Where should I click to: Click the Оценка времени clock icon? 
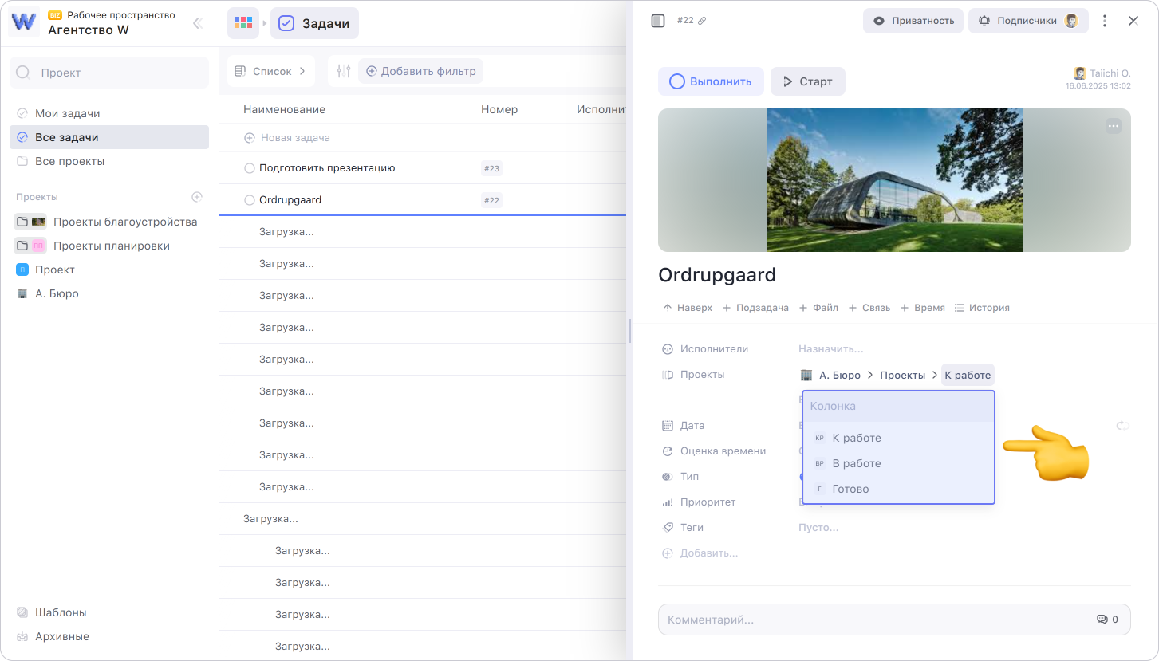(668, 451)
